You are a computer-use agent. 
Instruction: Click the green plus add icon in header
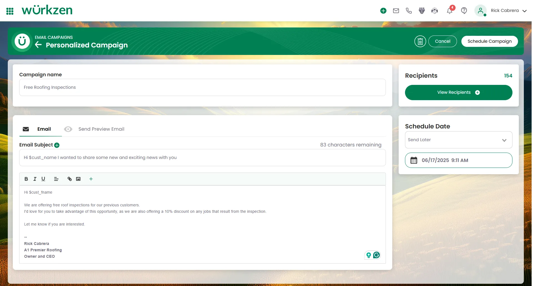383,11
